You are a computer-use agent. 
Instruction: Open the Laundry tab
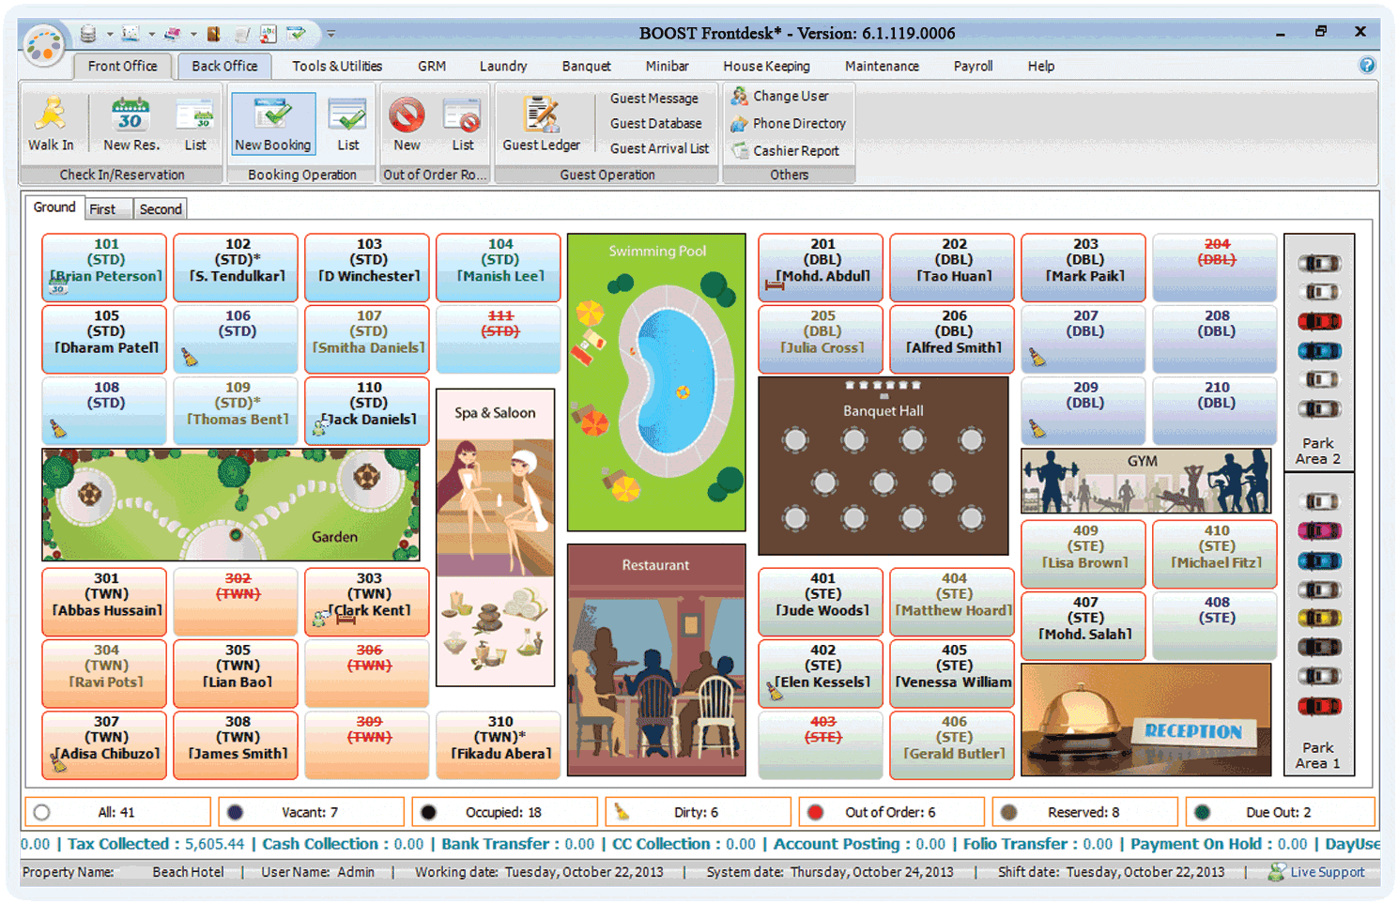[x=503, y=66]
